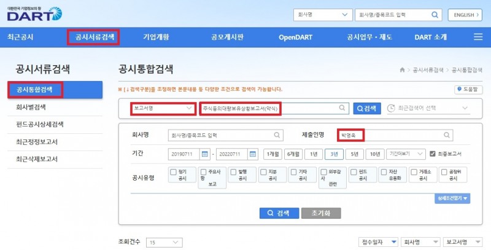Click the 제출인명 input field

[395, 135]
